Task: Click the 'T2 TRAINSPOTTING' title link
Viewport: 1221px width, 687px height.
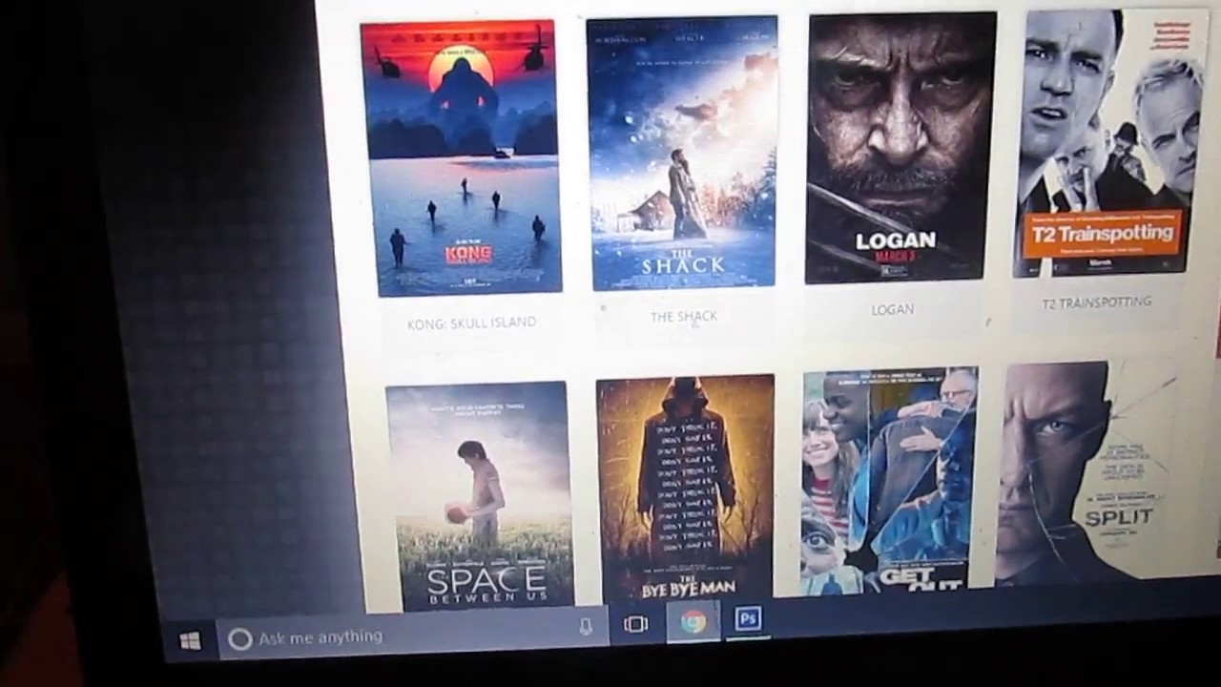Action: [x=1097, y=302]
